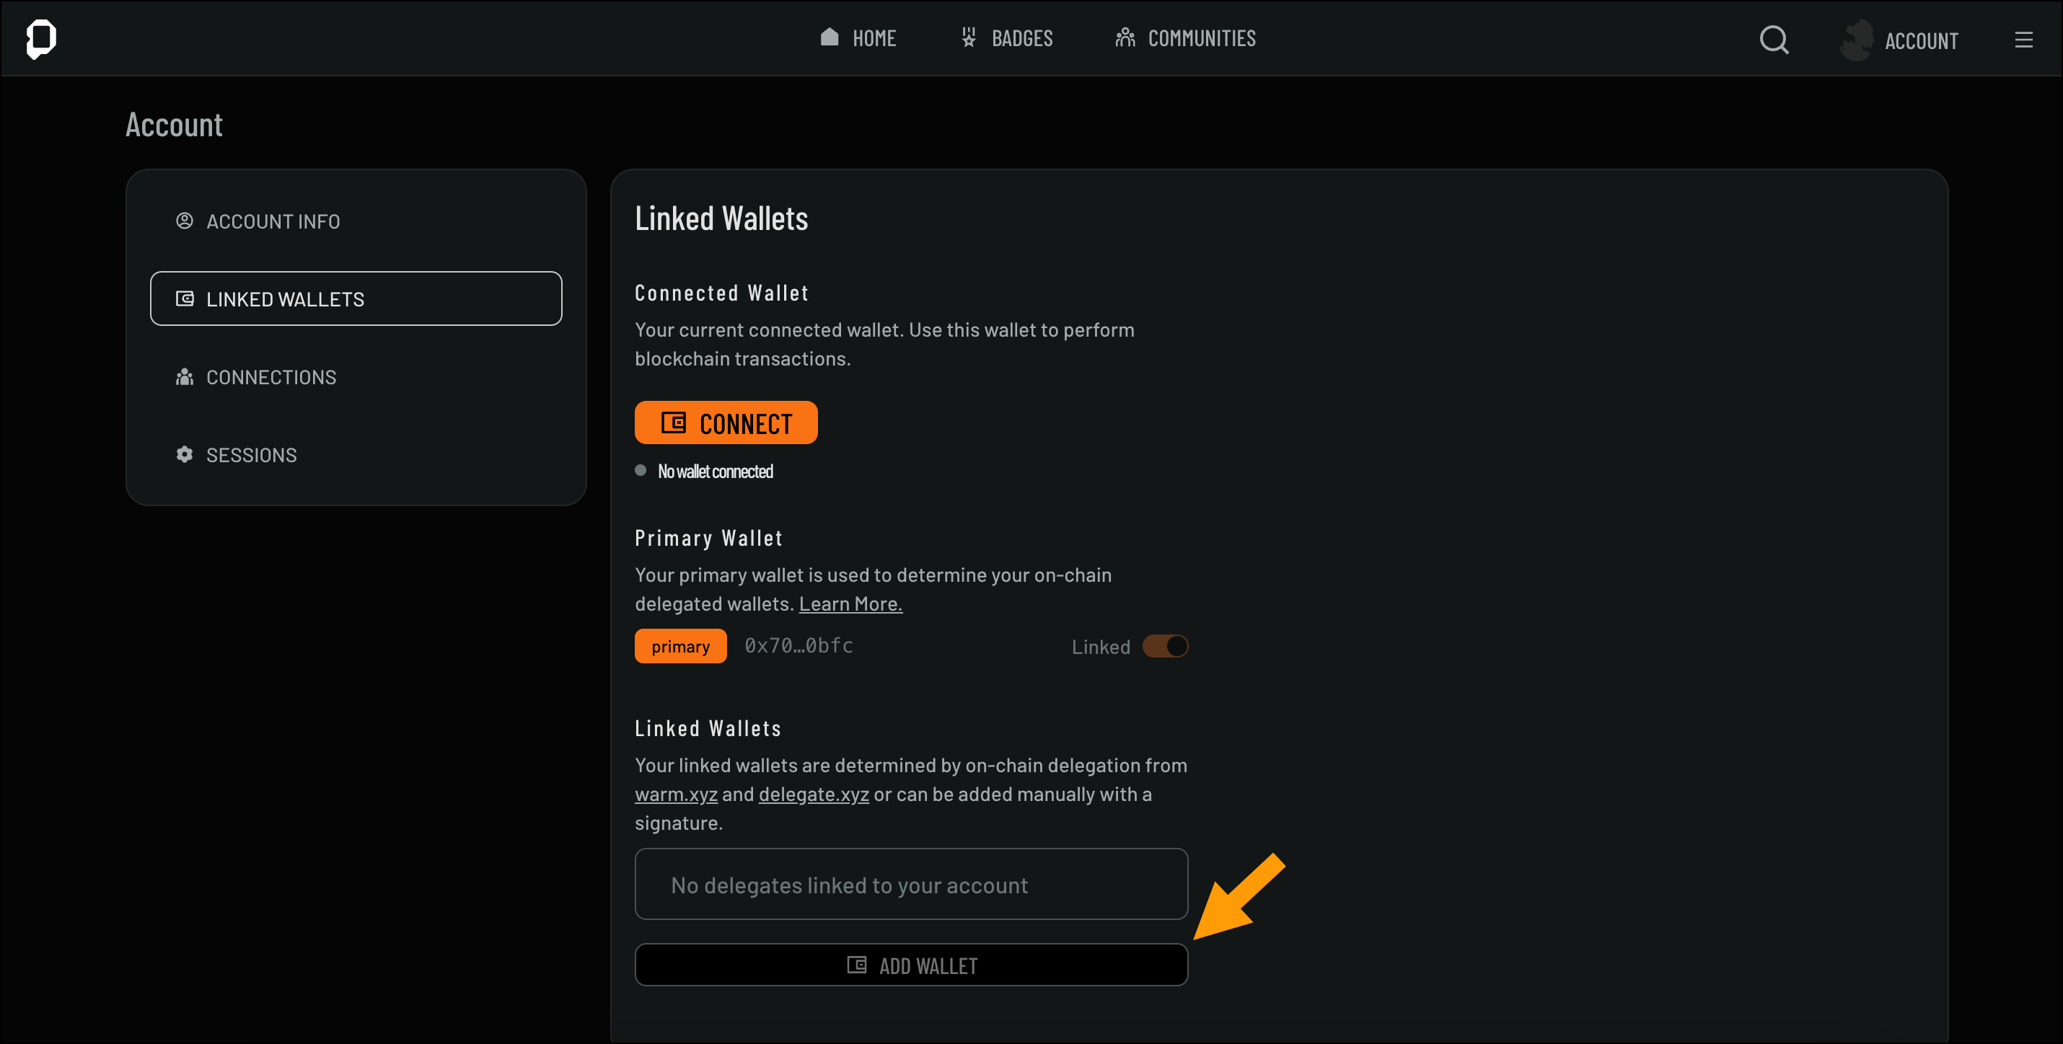The width and height of the screenshot is (2063, 1044).
Task: Follow the warm.xyz link
Action: (675, 795)
